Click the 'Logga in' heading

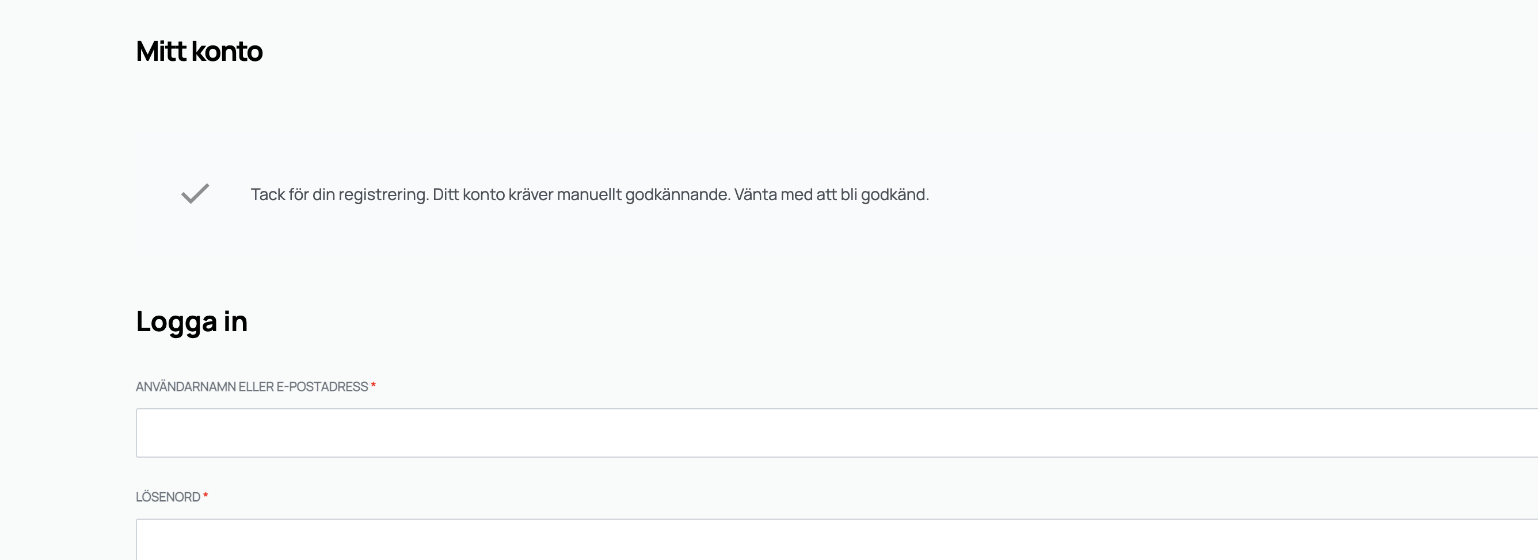(x=192, y=321)
